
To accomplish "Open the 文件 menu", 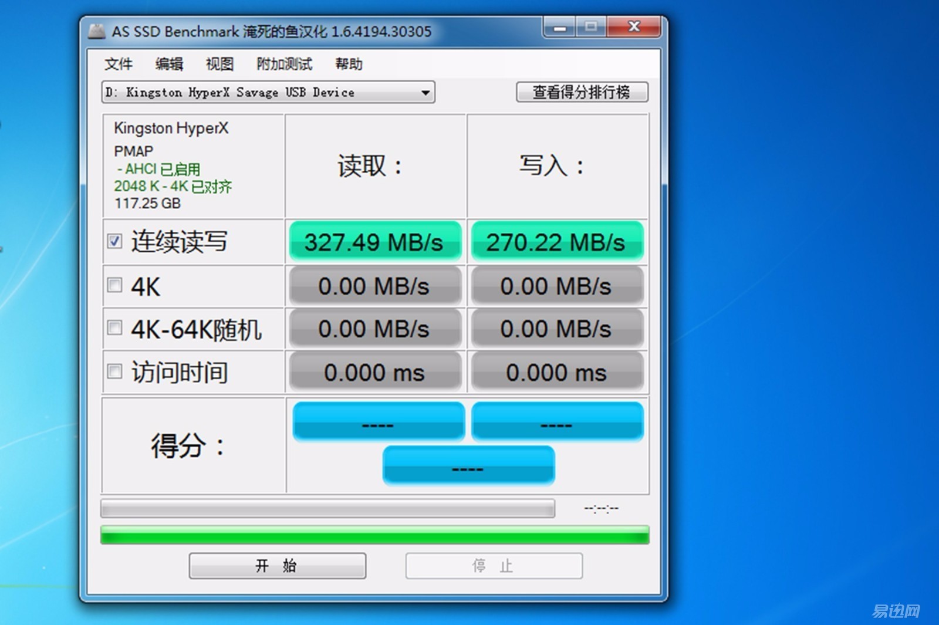I will click(x=119, y=63).
